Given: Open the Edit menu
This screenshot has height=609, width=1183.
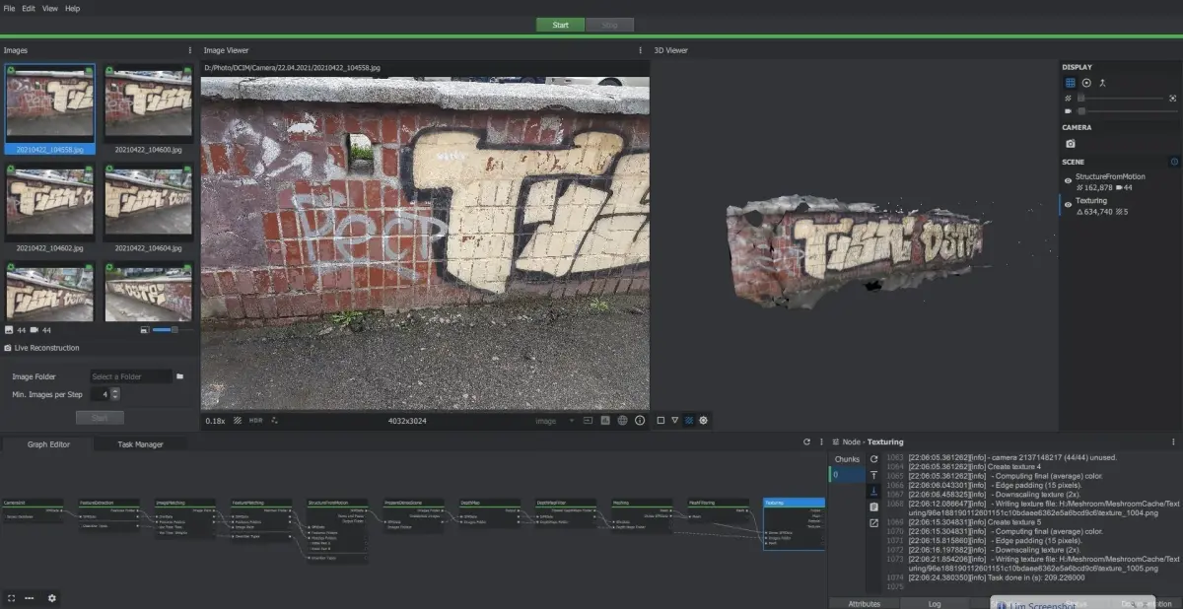Looking at the screenshot, I should coord(29,8).
